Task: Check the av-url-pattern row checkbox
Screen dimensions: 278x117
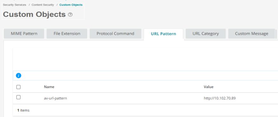Action: (18, 97)
